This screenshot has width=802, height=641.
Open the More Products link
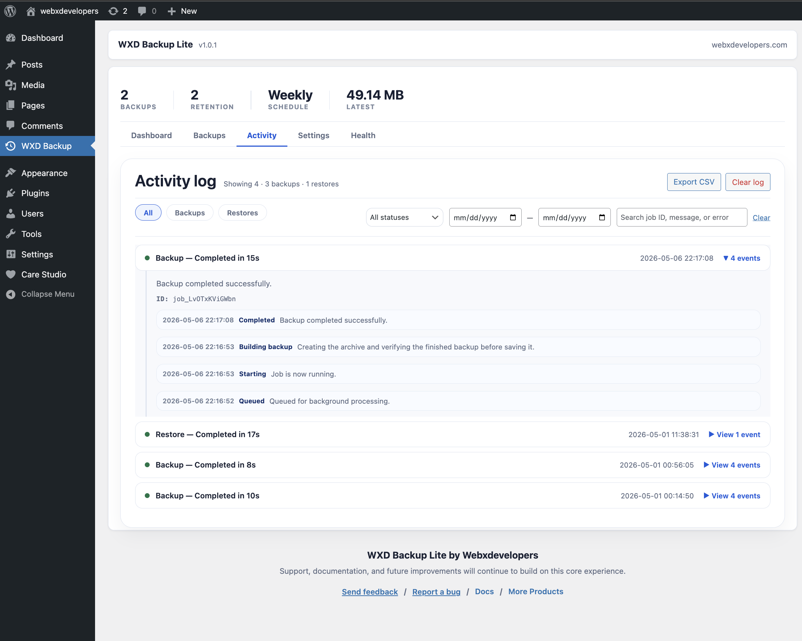click(x=536, y=592)
